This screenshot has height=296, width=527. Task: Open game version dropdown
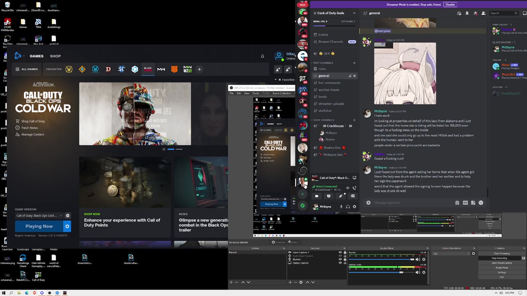(x=39, y=215)
